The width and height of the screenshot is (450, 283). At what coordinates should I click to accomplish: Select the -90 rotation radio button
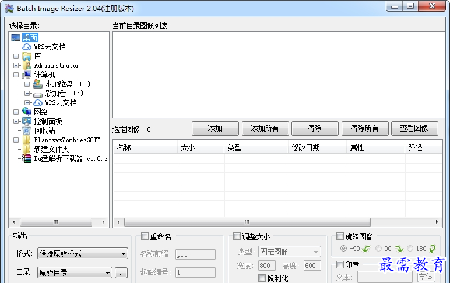point(343,249)
